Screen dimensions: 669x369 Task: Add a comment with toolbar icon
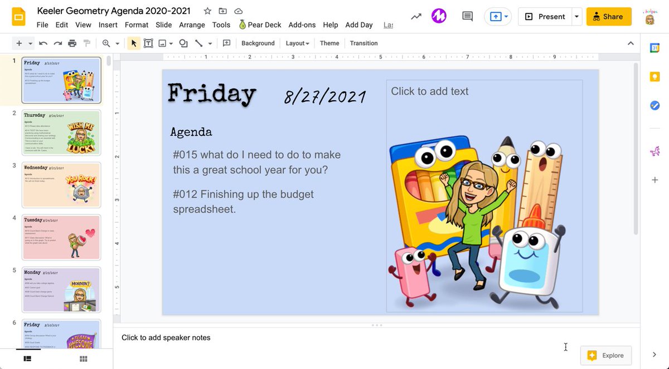pyautogui.click(x=226, y=43)
